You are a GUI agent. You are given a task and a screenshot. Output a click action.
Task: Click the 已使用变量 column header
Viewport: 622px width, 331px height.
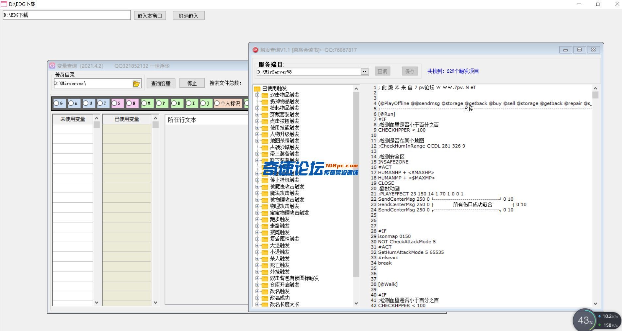pos(127,119)
